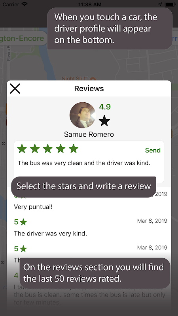The image size is (178, 316).
Task: Select the second green rating star
Action: point(35,149)
